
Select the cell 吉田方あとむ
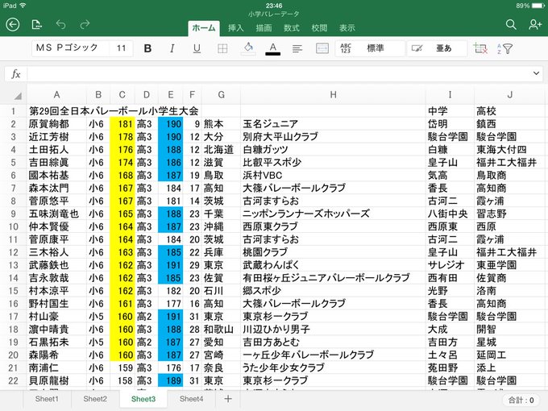[333, 342]
